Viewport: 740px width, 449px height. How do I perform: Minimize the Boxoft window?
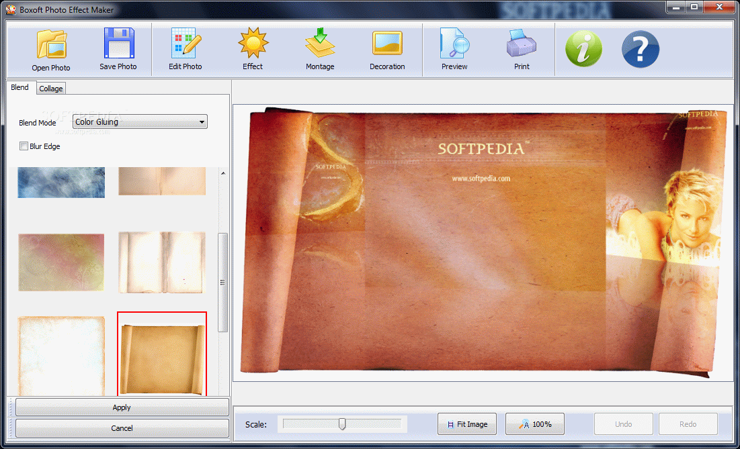click(676, 7)
